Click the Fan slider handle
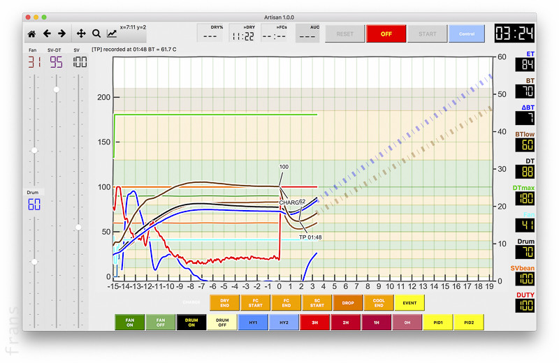 (34, 151)
